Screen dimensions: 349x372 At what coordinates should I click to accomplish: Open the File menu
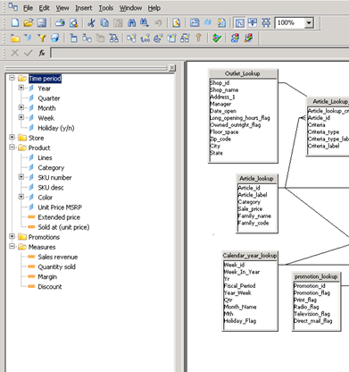(28, 8)
